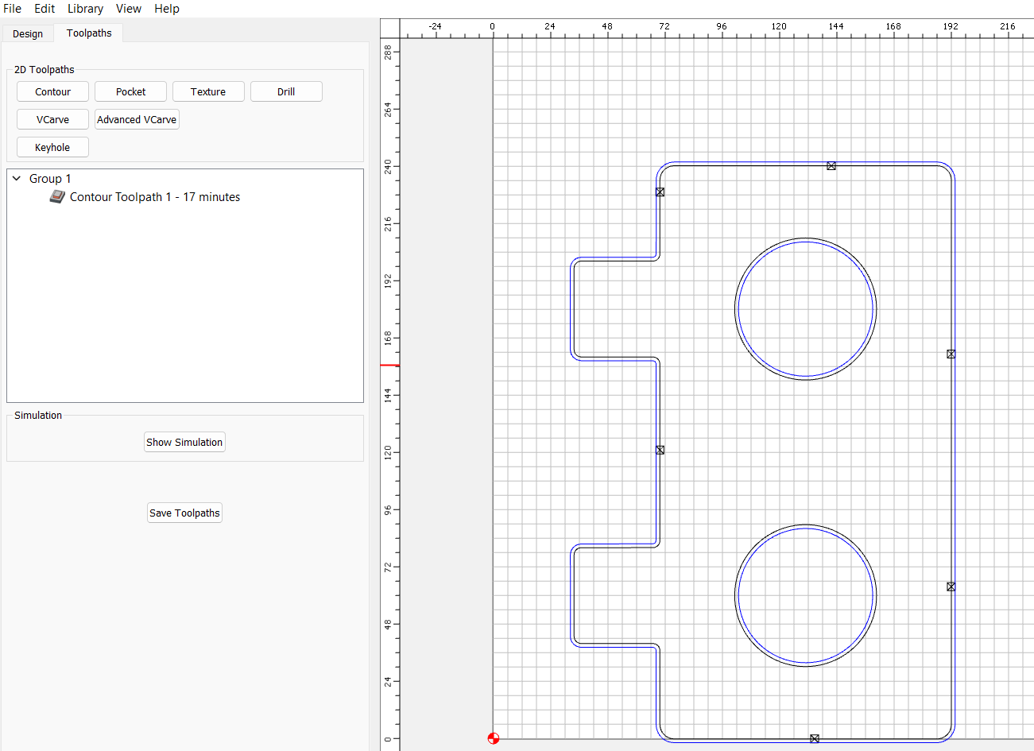Create a Contour toolpath

52,91
